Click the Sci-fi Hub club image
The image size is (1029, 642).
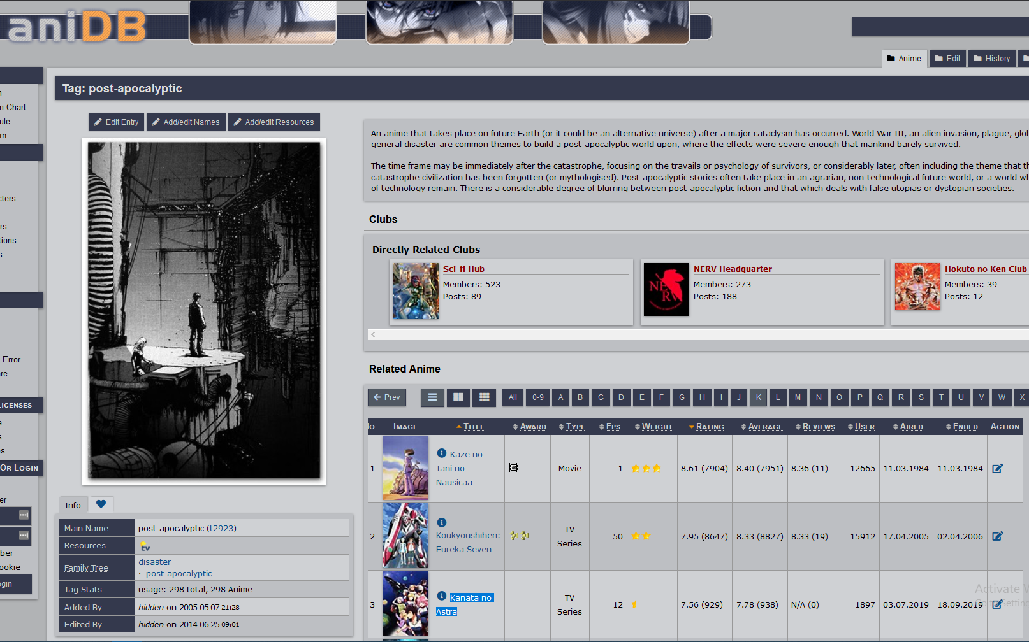(x=416, y=291)
